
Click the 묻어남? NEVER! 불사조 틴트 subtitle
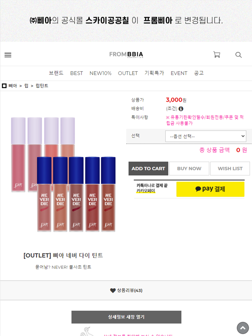(x=63, y=267)
